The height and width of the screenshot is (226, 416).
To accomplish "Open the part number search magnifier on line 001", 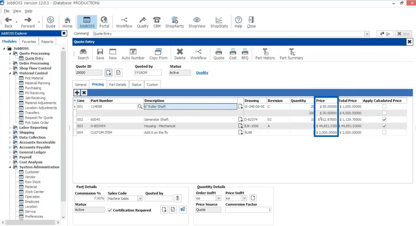I will point(140,107).
